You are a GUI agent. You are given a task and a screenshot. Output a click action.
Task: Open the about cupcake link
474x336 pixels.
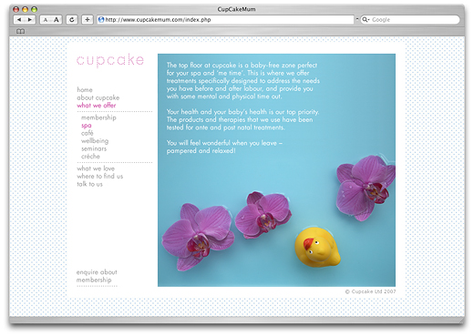[x=98, y=97]
